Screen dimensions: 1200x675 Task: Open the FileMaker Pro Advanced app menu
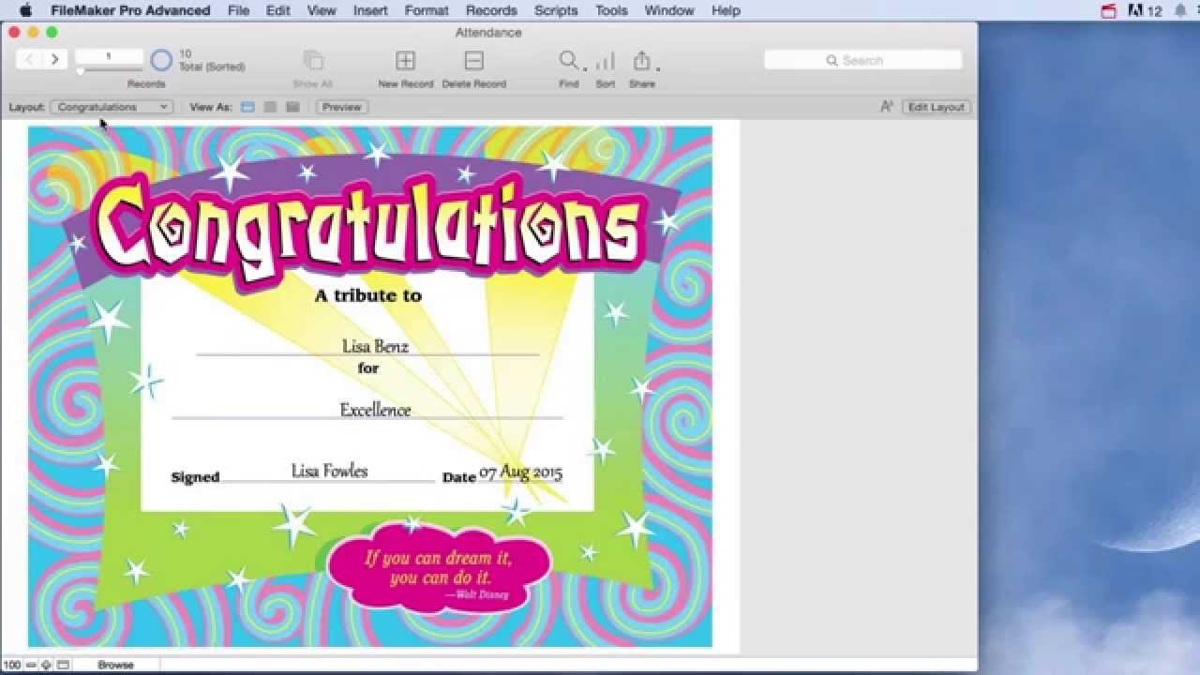point(130,10)
